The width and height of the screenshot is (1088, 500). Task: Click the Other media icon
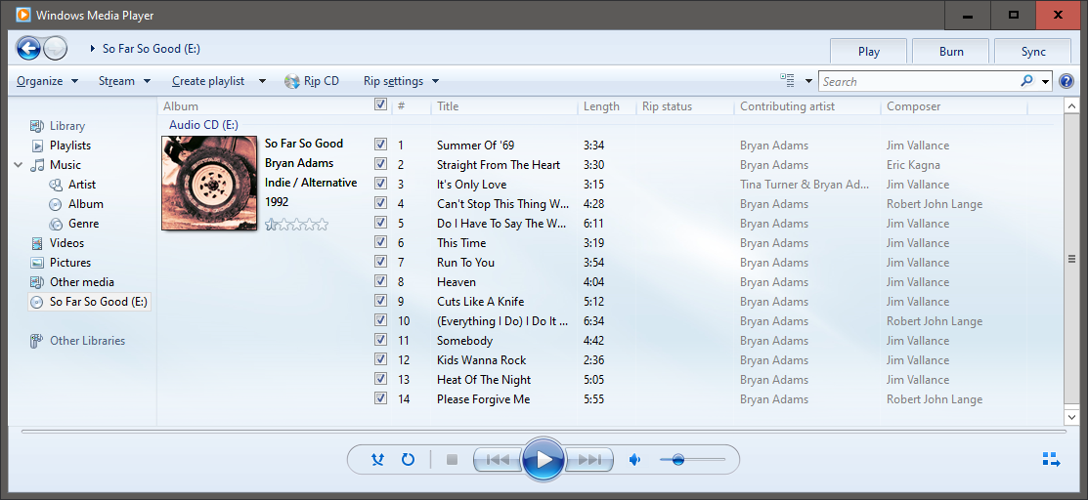pos(37,281)
